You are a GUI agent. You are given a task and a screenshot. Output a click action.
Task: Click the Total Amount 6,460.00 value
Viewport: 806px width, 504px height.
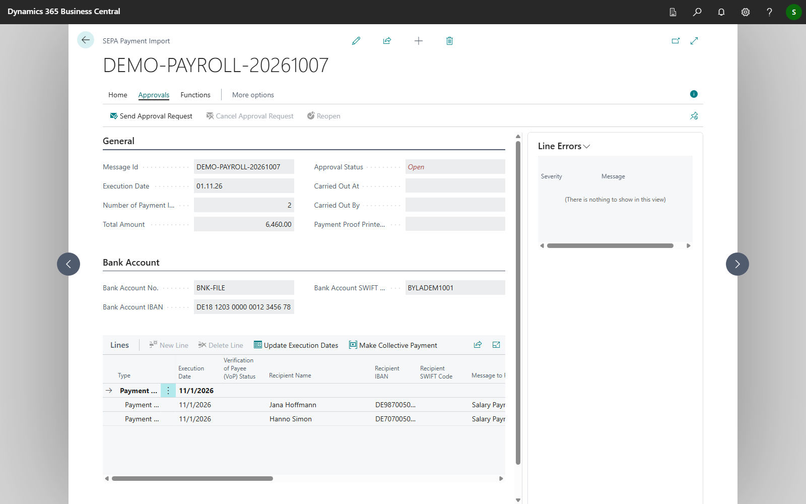click(x=244, y=224)
